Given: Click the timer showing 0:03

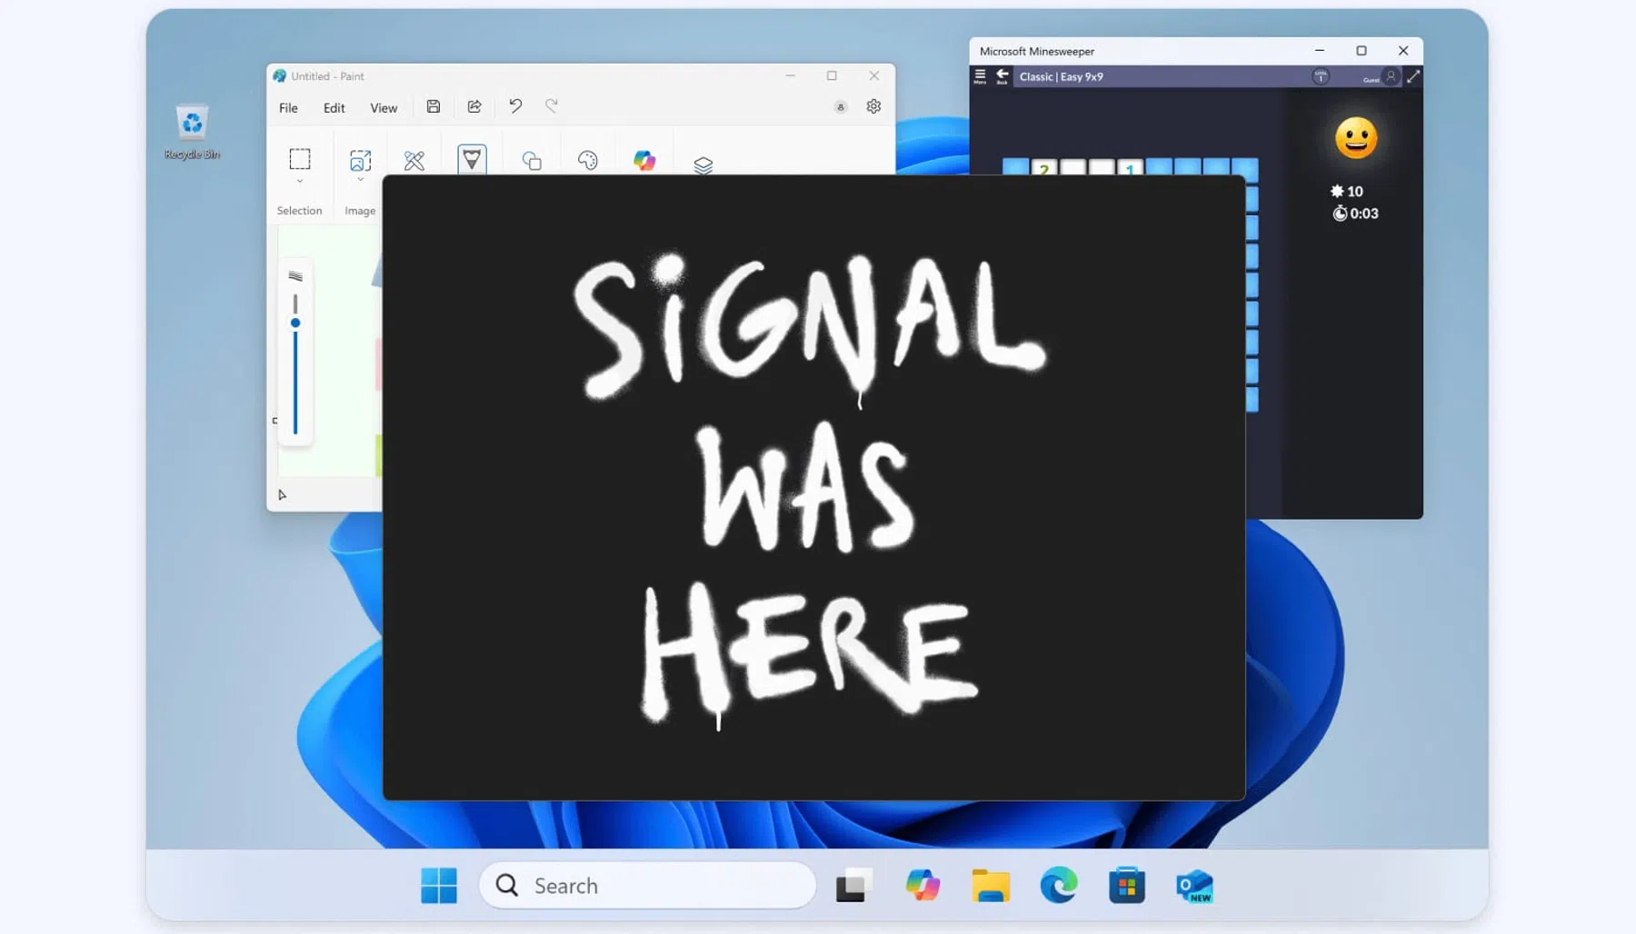Looking at the screenshot, I should [x=1355, y=214].
